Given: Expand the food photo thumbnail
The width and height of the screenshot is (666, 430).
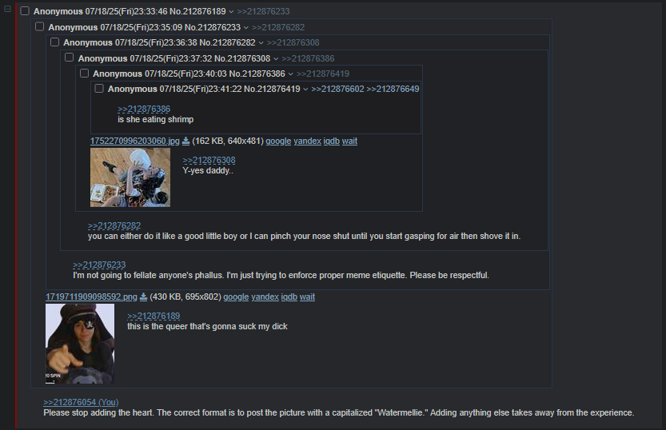Looking at the screenshot, I should coord(130,177).
